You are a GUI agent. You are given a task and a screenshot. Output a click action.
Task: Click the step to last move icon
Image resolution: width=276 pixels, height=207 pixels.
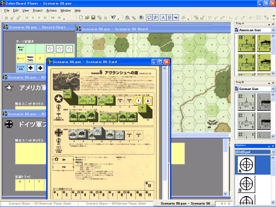pyautogui.click(x=45, y=18)
